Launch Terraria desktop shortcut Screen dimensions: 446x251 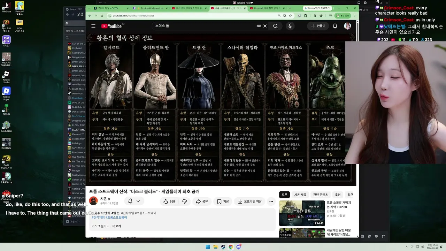6,109
